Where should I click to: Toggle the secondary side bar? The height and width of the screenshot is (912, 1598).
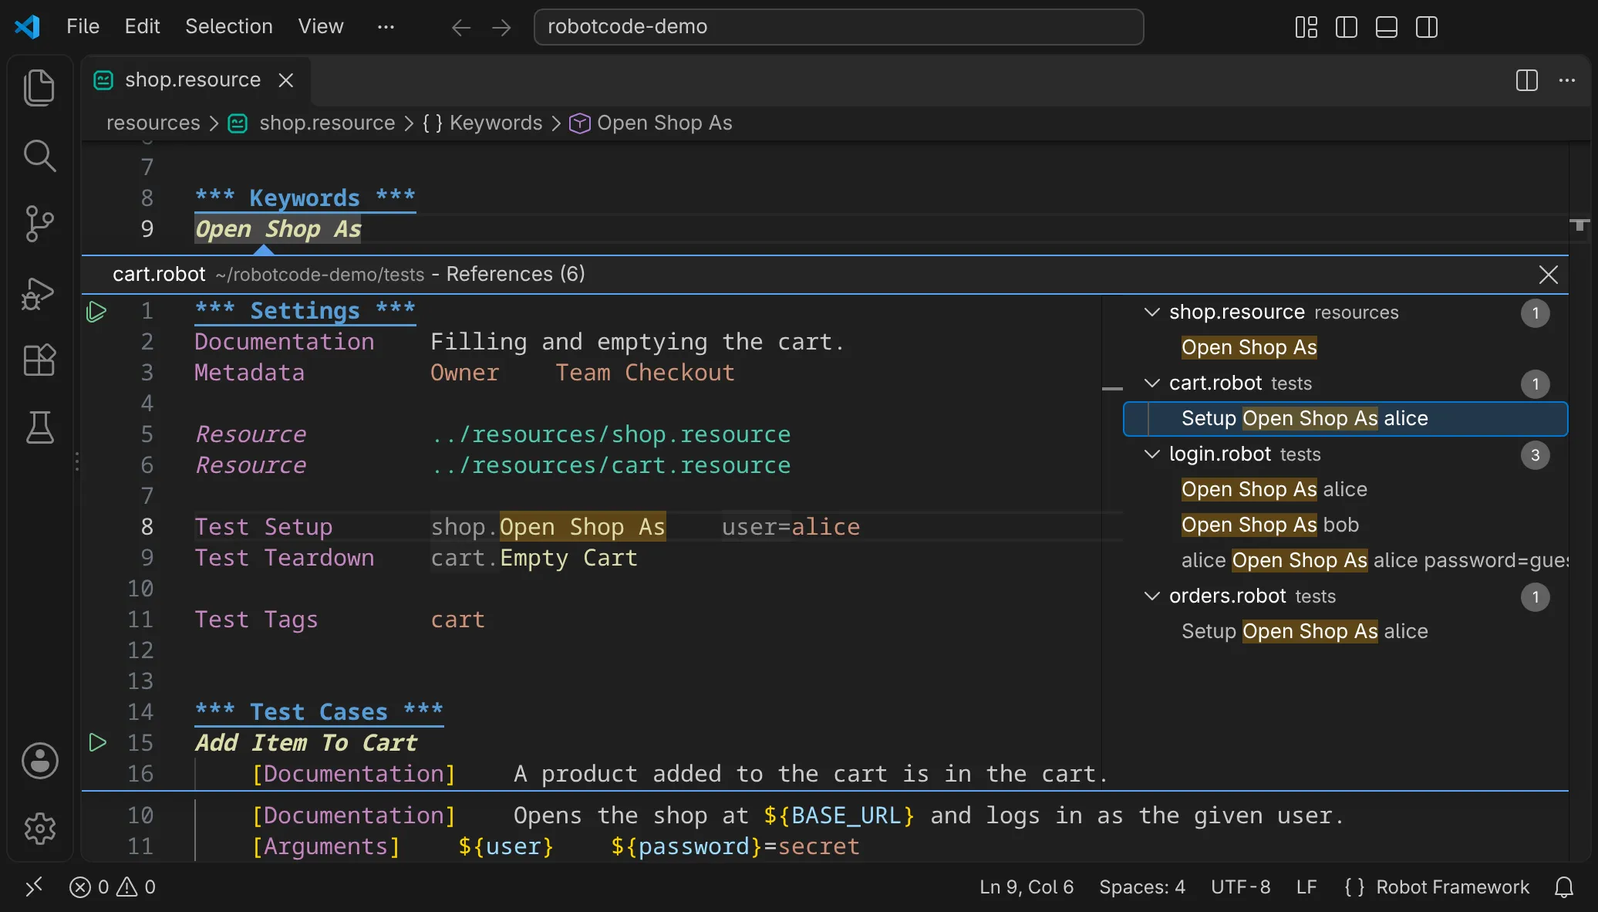(1426, 28)
